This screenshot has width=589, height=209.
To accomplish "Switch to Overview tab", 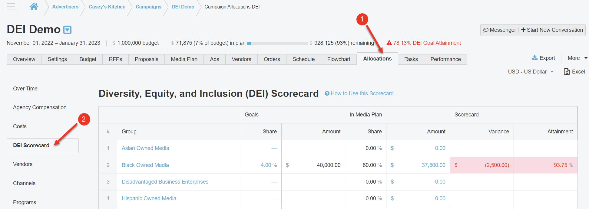I will [x=24, y=59].
